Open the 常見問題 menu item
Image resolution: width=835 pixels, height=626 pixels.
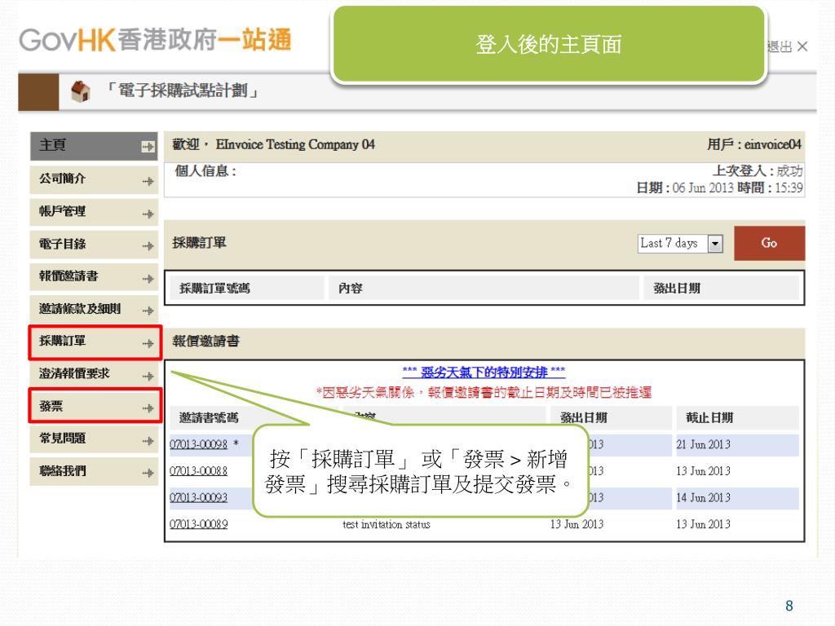94,439
